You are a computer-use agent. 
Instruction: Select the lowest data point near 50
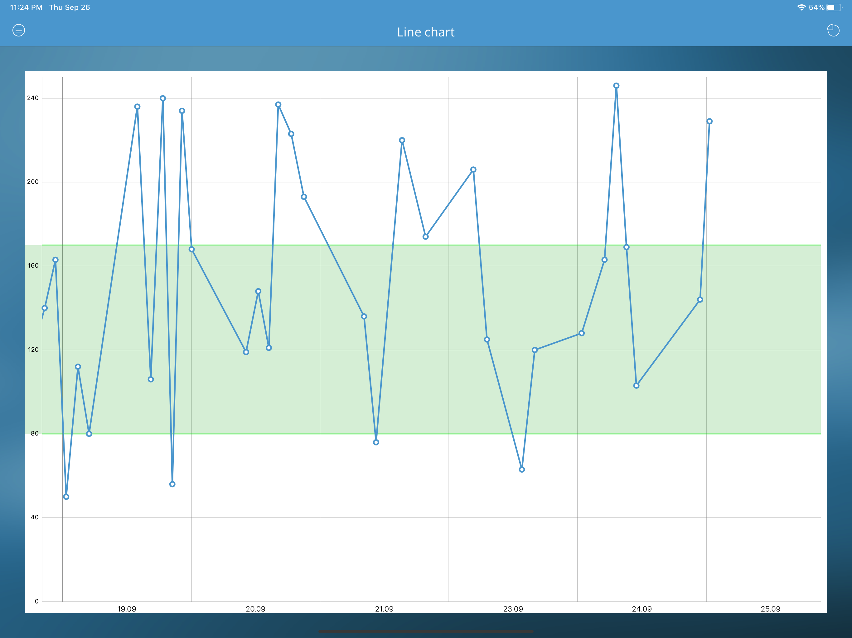66,497
